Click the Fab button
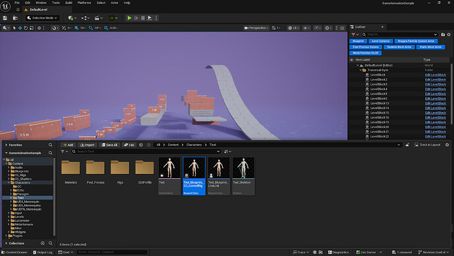This screenshot has height=256, width=454. tap(129, 145)
